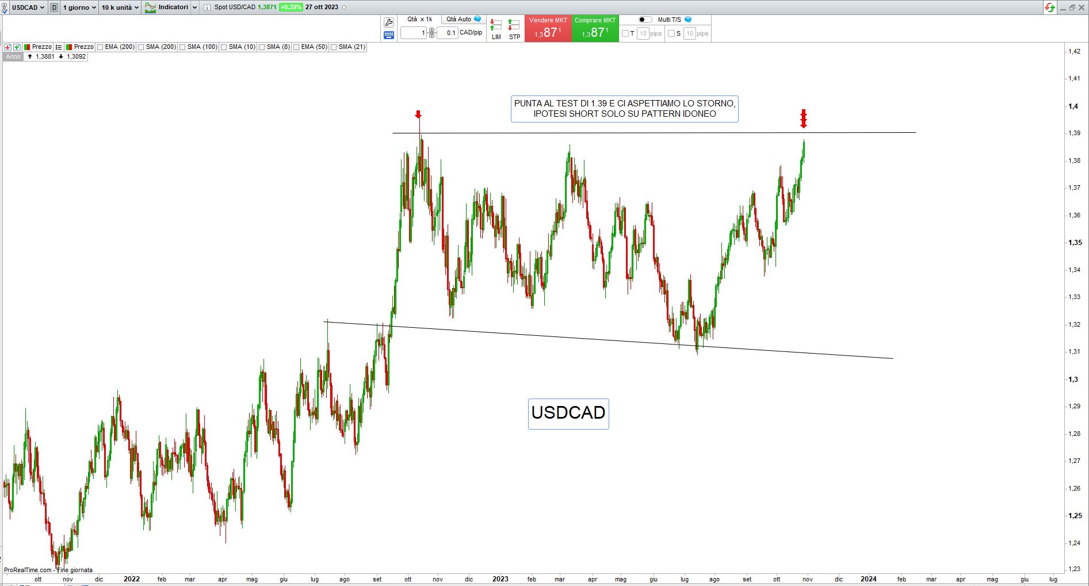Viewport: 1089px width, 586px height.
Task: Click the 2024 label on time axis
Action: point(868,579)
